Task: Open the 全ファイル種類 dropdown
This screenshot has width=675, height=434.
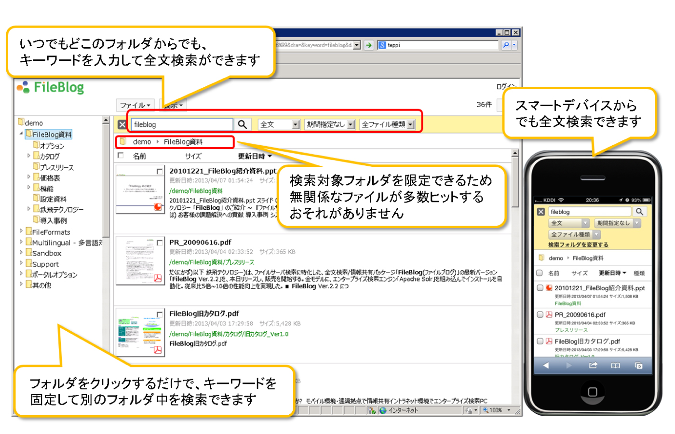Action: pyautogui.click(x=386, y=124)
